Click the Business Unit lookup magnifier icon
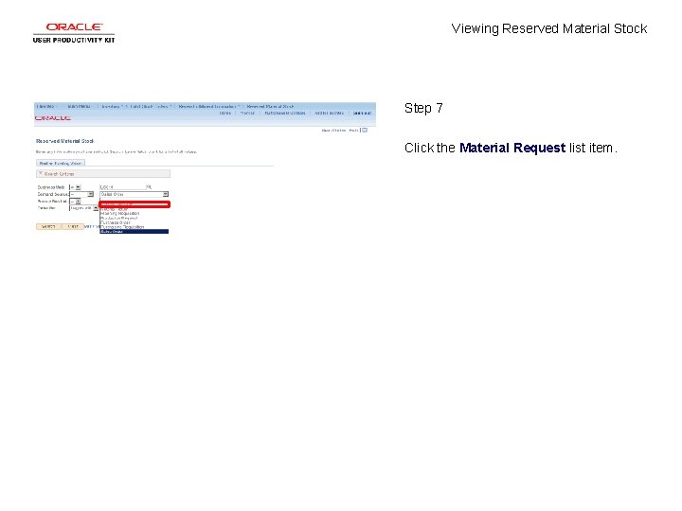The image size is (682, 511). coord(149,186)
